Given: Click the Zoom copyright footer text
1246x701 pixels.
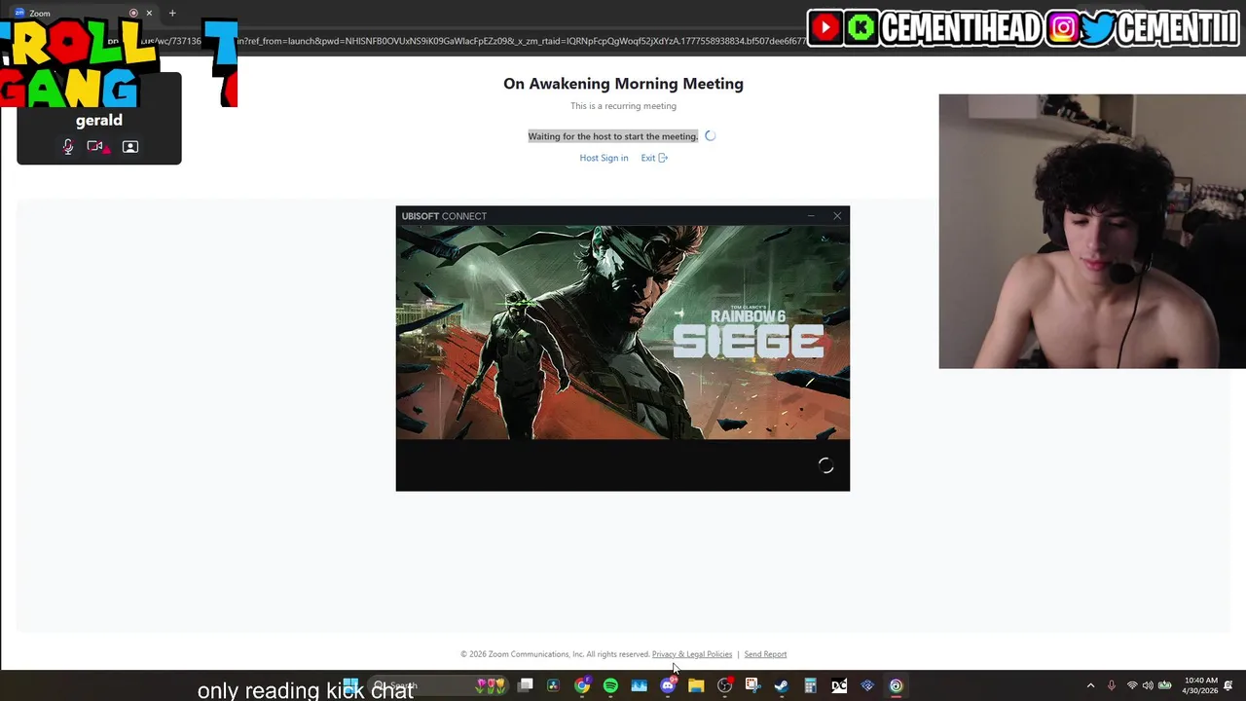Looking at the screenshot, I should click(555, 654).
